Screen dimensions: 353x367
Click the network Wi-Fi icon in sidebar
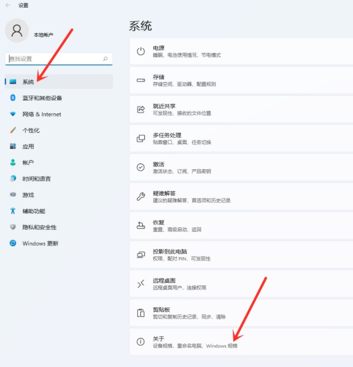(13, 114)
